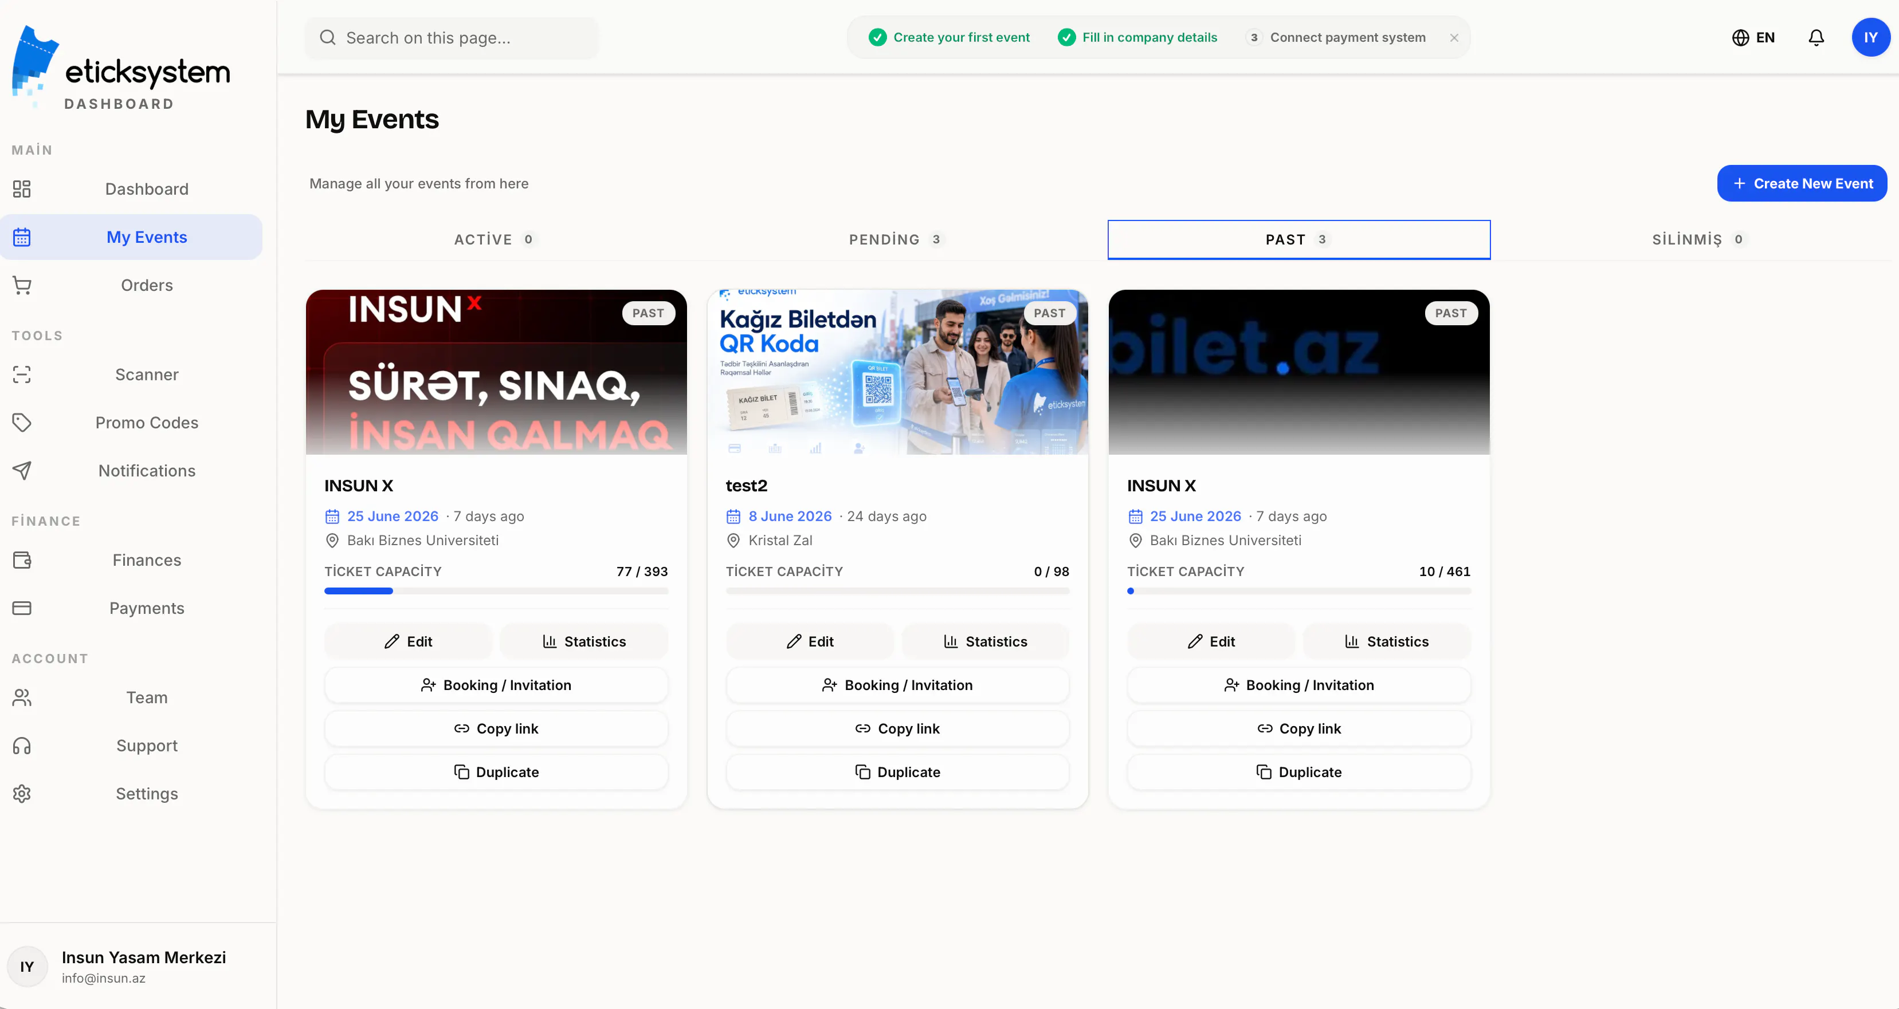
Task: Open Statistics for test2
Action: 986,641
